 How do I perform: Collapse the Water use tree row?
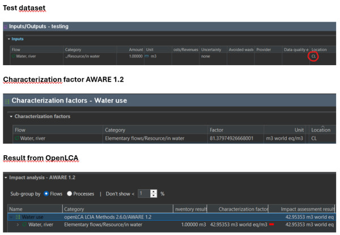(x=11, y=217)
